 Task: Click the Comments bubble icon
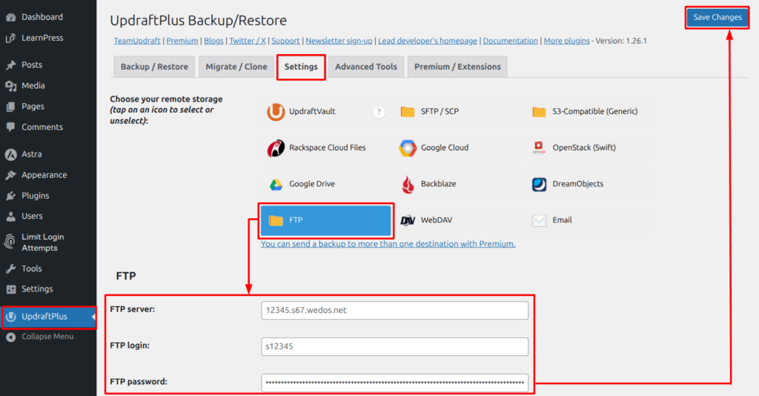tap(10, 128)
